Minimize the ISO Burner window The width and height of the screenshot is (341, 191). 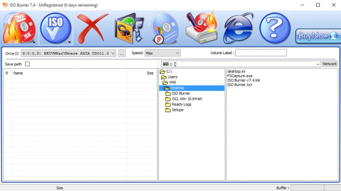[x=302, y=5]
